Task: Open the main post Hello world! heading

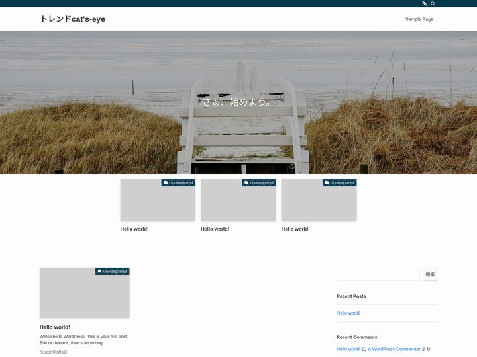Action: point(55,327)
